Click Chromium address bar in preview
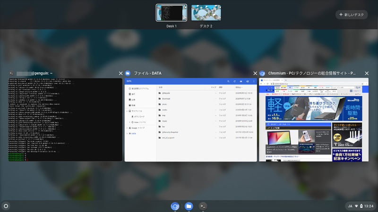The image size is (378, 212). click(316, 83)
